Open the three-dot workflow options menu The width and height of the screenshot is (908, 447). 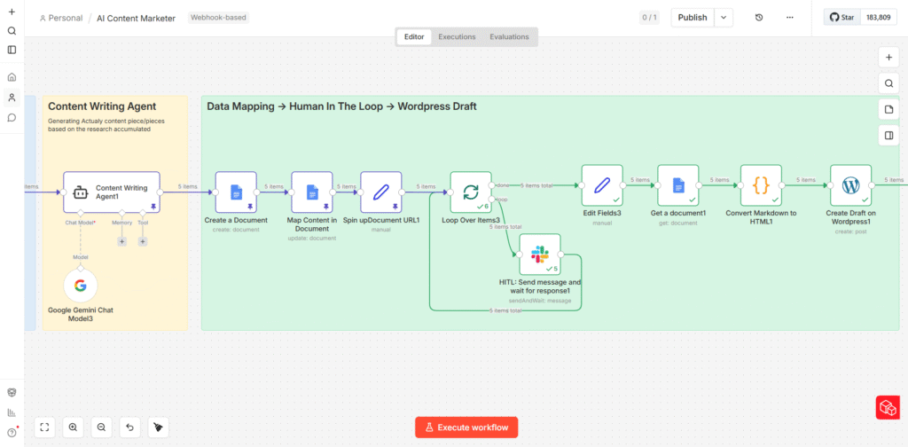click(x=790, y=18)
